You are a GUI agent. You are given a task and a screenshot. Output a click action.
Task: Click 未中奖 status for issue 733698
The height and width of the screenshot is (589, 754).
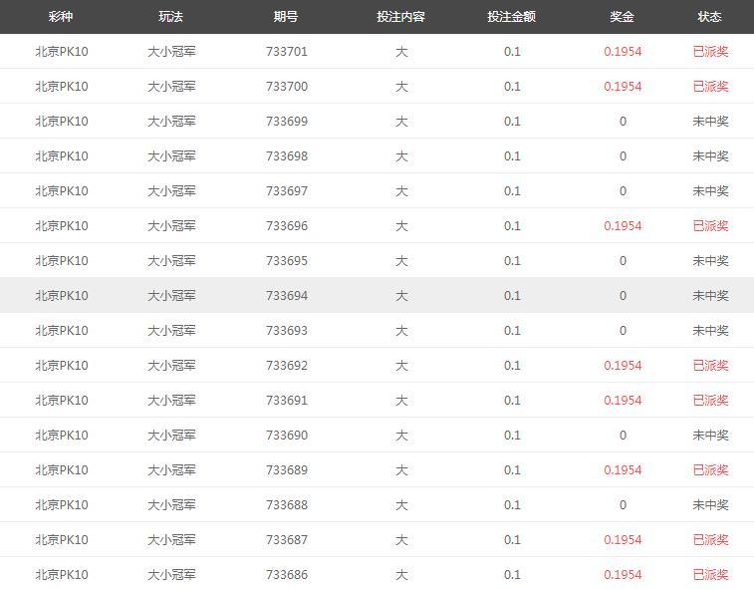coord(711,156)
